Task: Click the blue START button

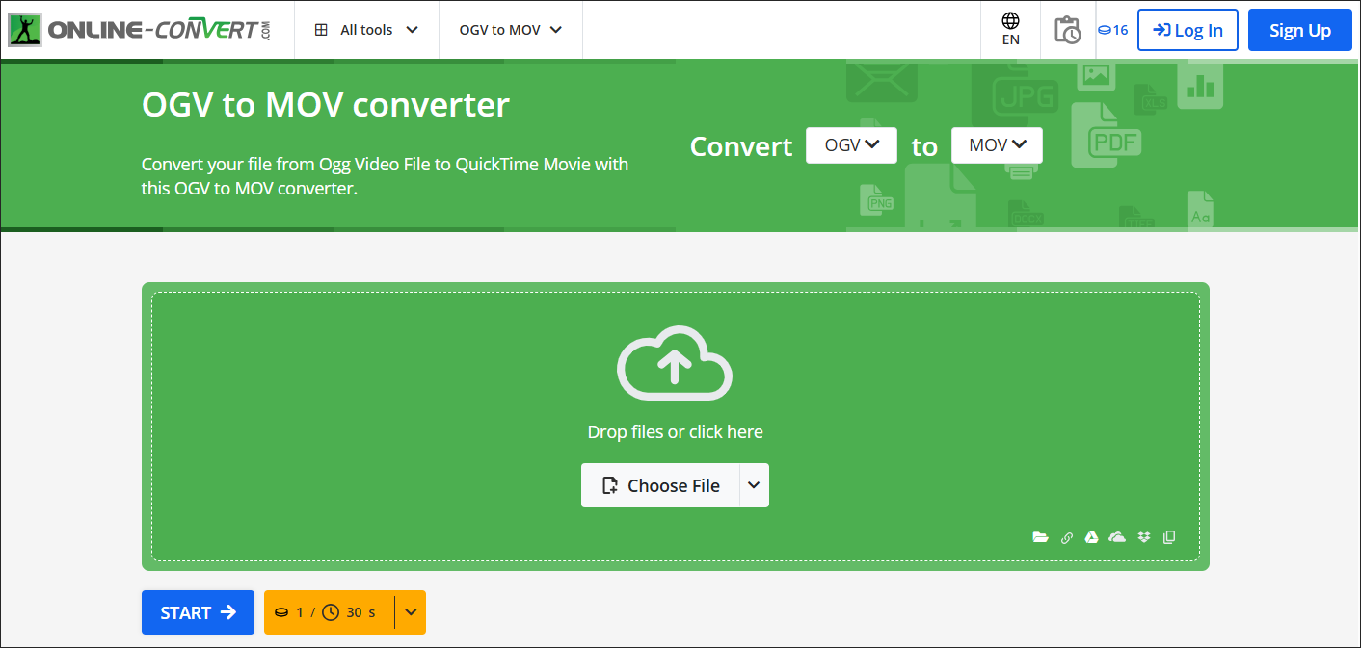Action: pyautogui.click(x=198, y=612)
